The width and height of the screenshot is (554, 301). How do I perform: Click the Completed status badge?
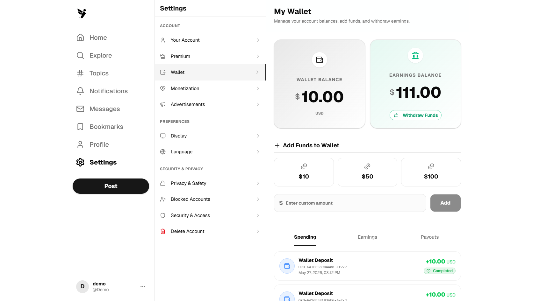(440, 271)
